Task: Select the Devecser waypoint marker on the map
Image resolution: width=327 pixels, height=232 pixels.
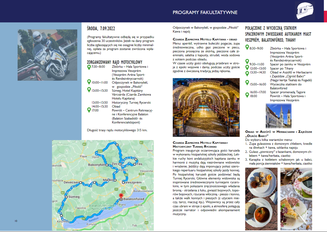Action: pyautogui.click(x=81, y=183)
